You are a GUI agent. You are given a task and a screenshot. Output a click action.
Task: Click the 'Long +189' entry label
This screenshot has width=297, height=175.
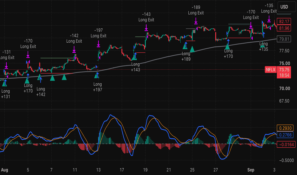point(186,56)
